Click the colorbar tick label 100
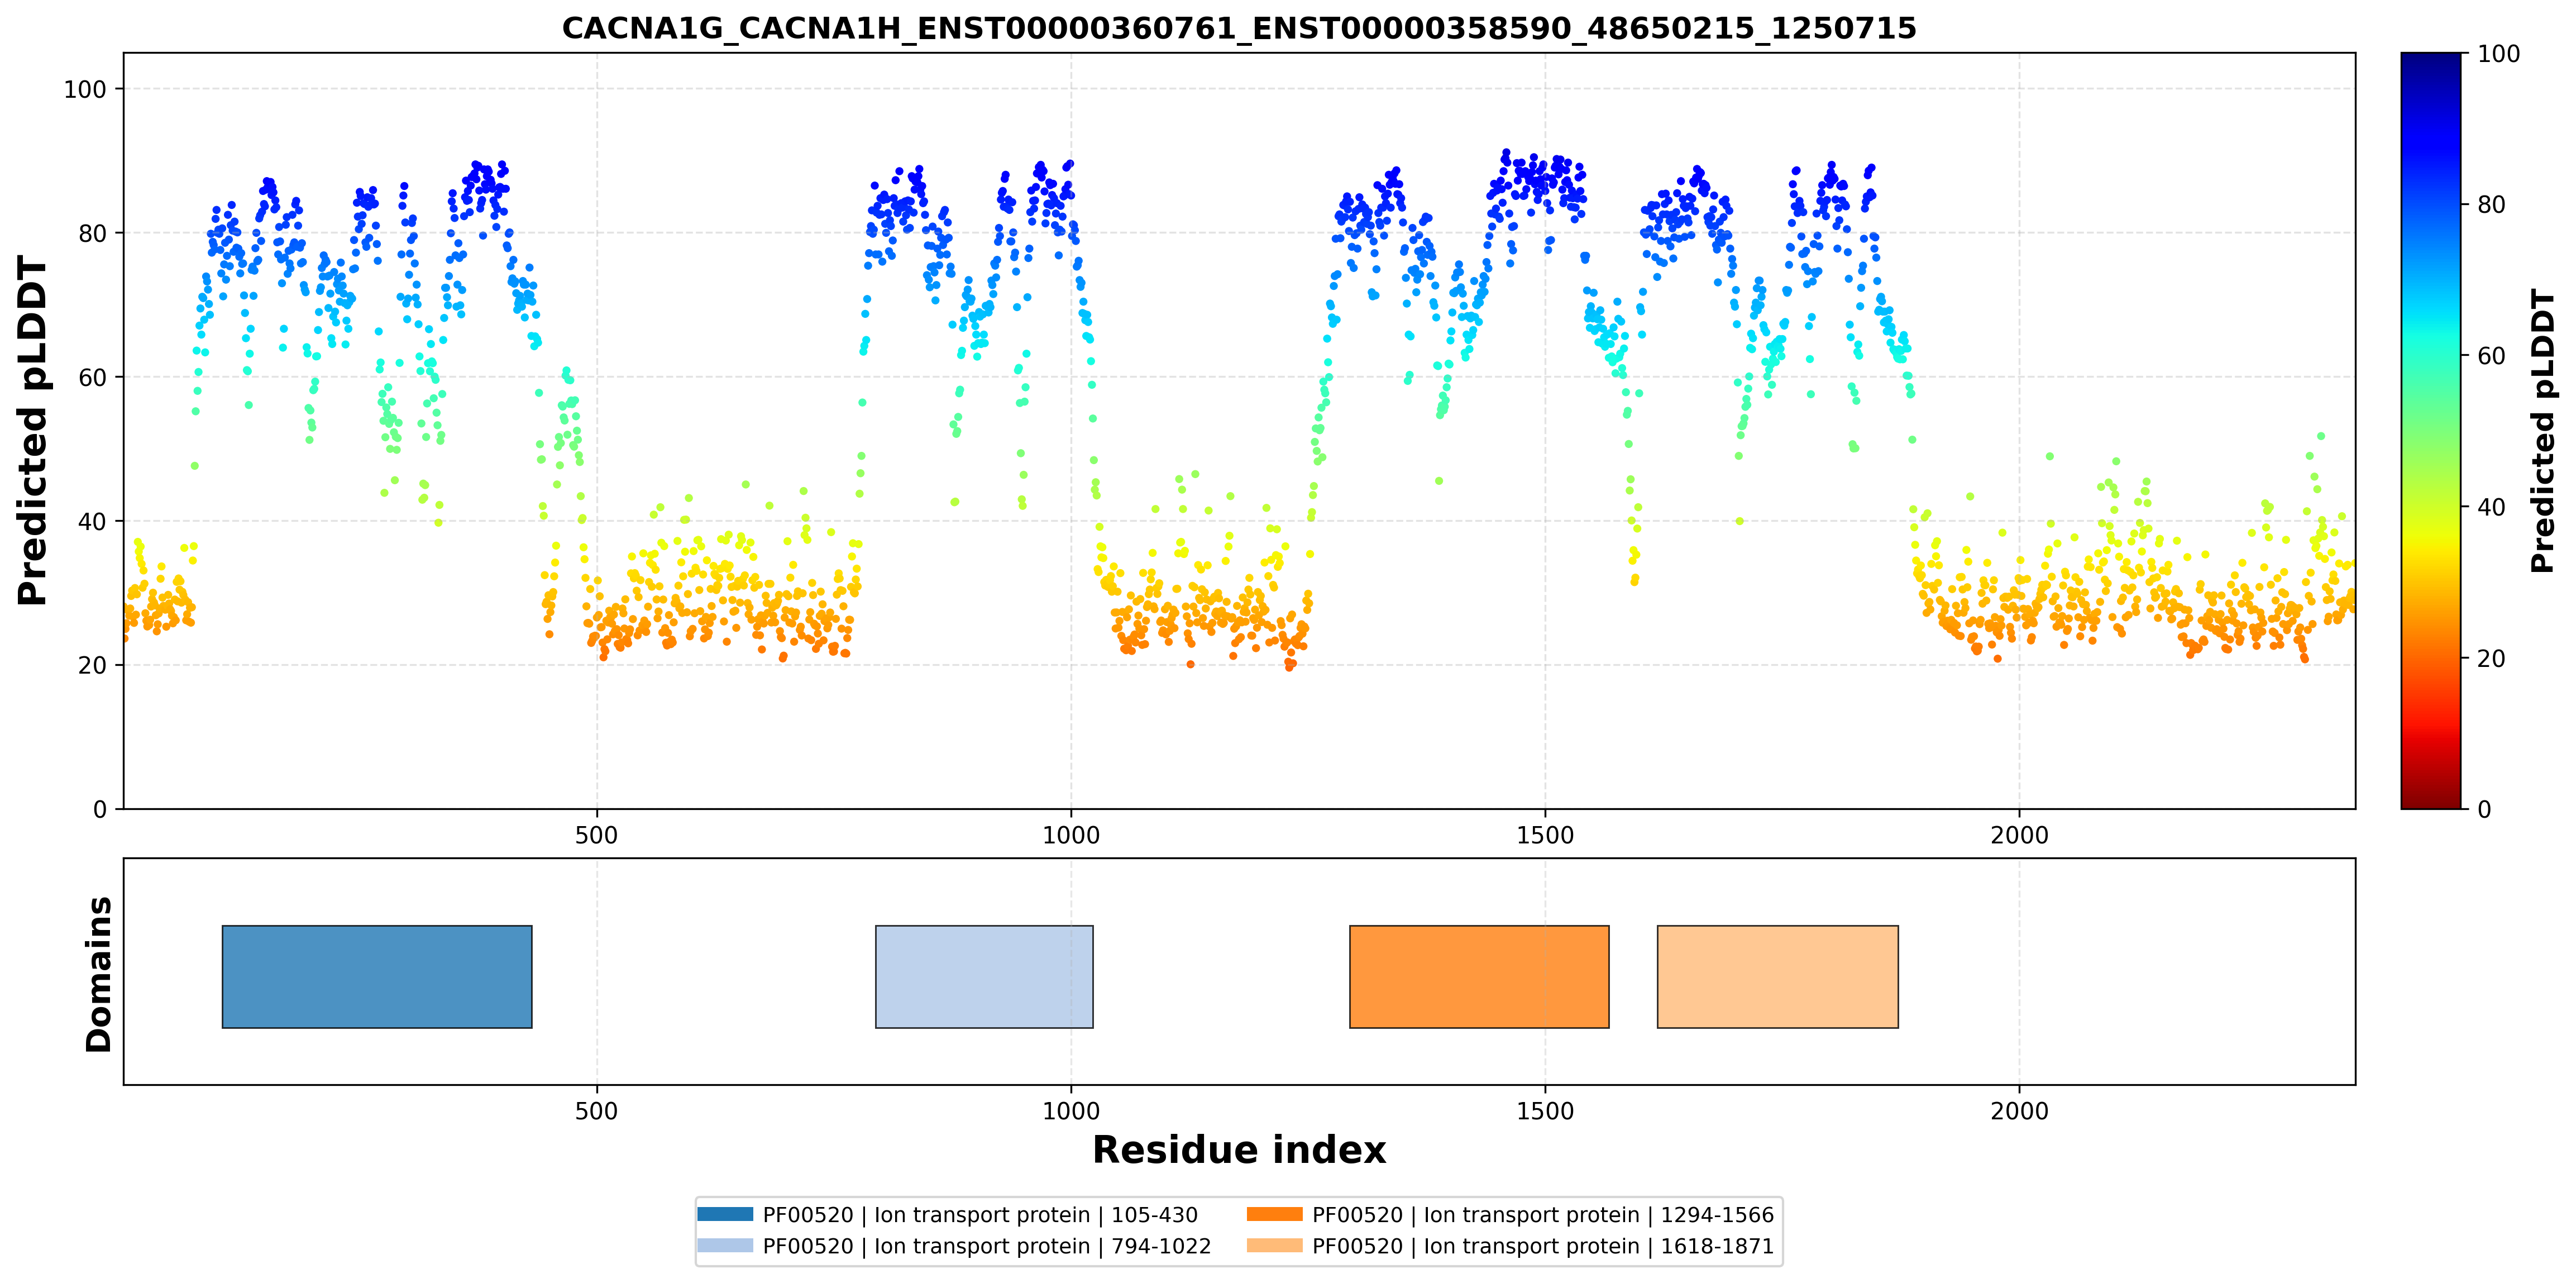2576x1283 pixels. 2498,54
